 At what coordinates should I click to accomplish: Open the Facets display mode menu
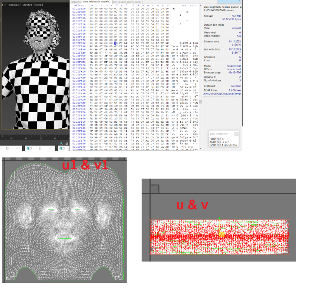[38, 5]
